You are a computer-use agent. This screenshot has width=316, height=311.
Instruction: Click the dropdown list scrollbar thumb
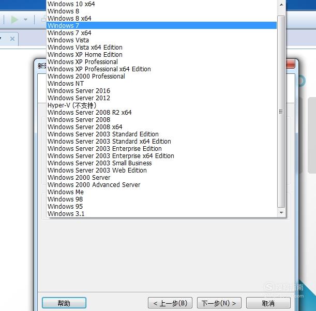pyautogui.click(x=281, y=112)
